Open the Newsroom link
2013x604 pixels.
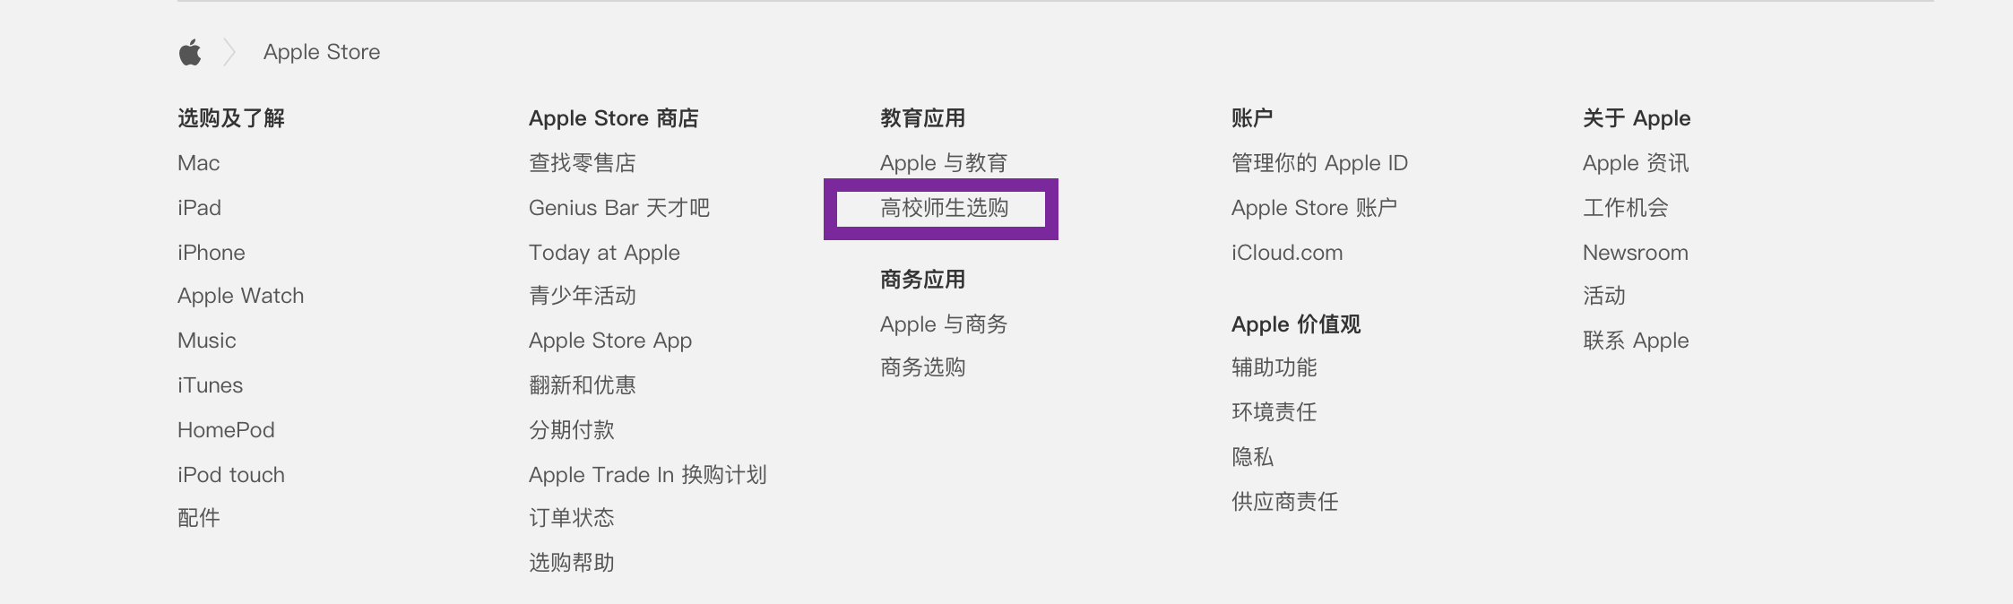[x=1635, y=253]
